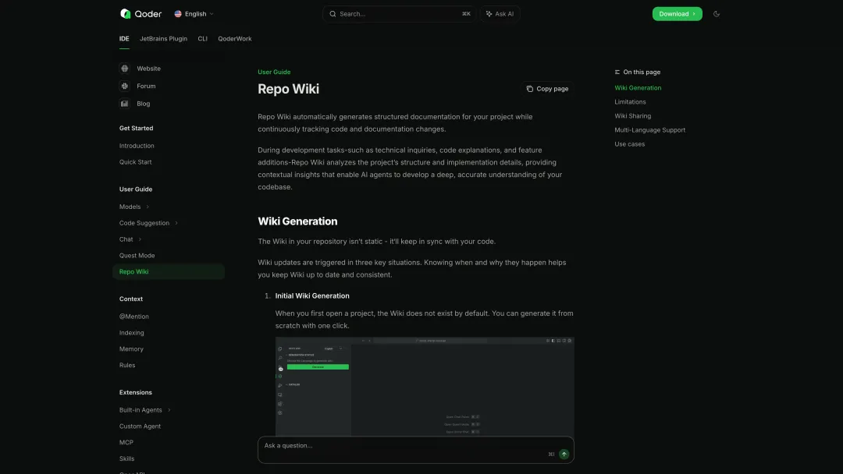Click the Website globe icon
This screenshot has height=474, width=843.
pyautogui.click(x=125, y=69)
